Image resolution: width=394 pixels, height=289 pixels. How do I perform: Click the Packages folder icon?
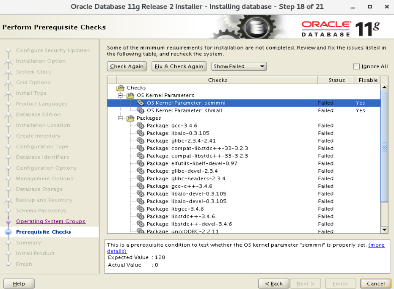130,118
